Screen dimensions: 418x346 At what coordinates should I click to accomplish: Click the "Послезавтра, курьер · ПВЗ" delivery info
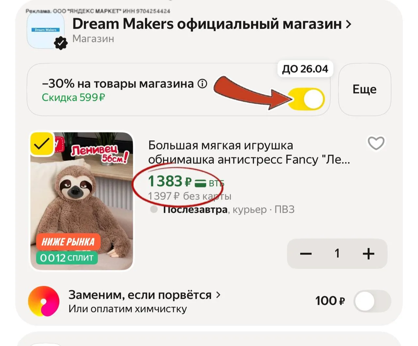[229, 210]
